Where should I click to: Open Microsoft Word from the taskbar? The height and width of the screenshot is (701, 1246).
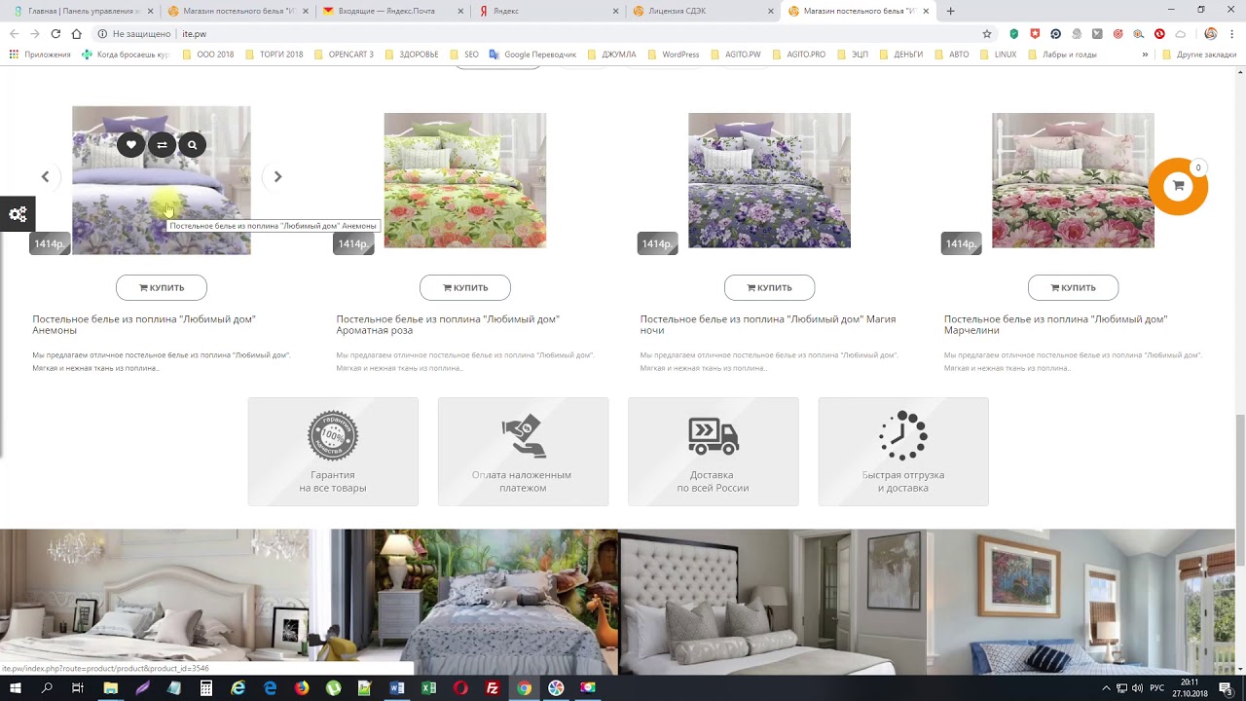pyautogui.click(x=396, y=688)
